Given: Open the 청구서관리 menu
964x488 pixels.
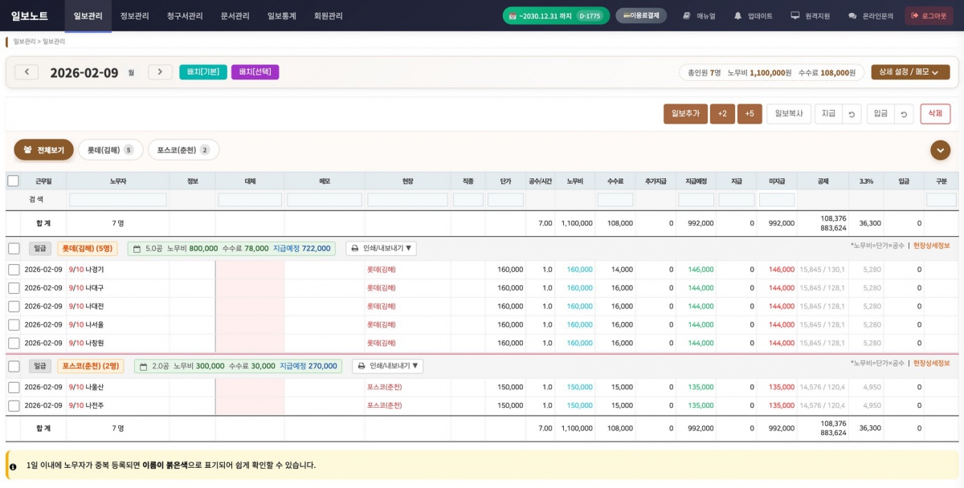Looking at the screenshot, I should tap(185, 15).
